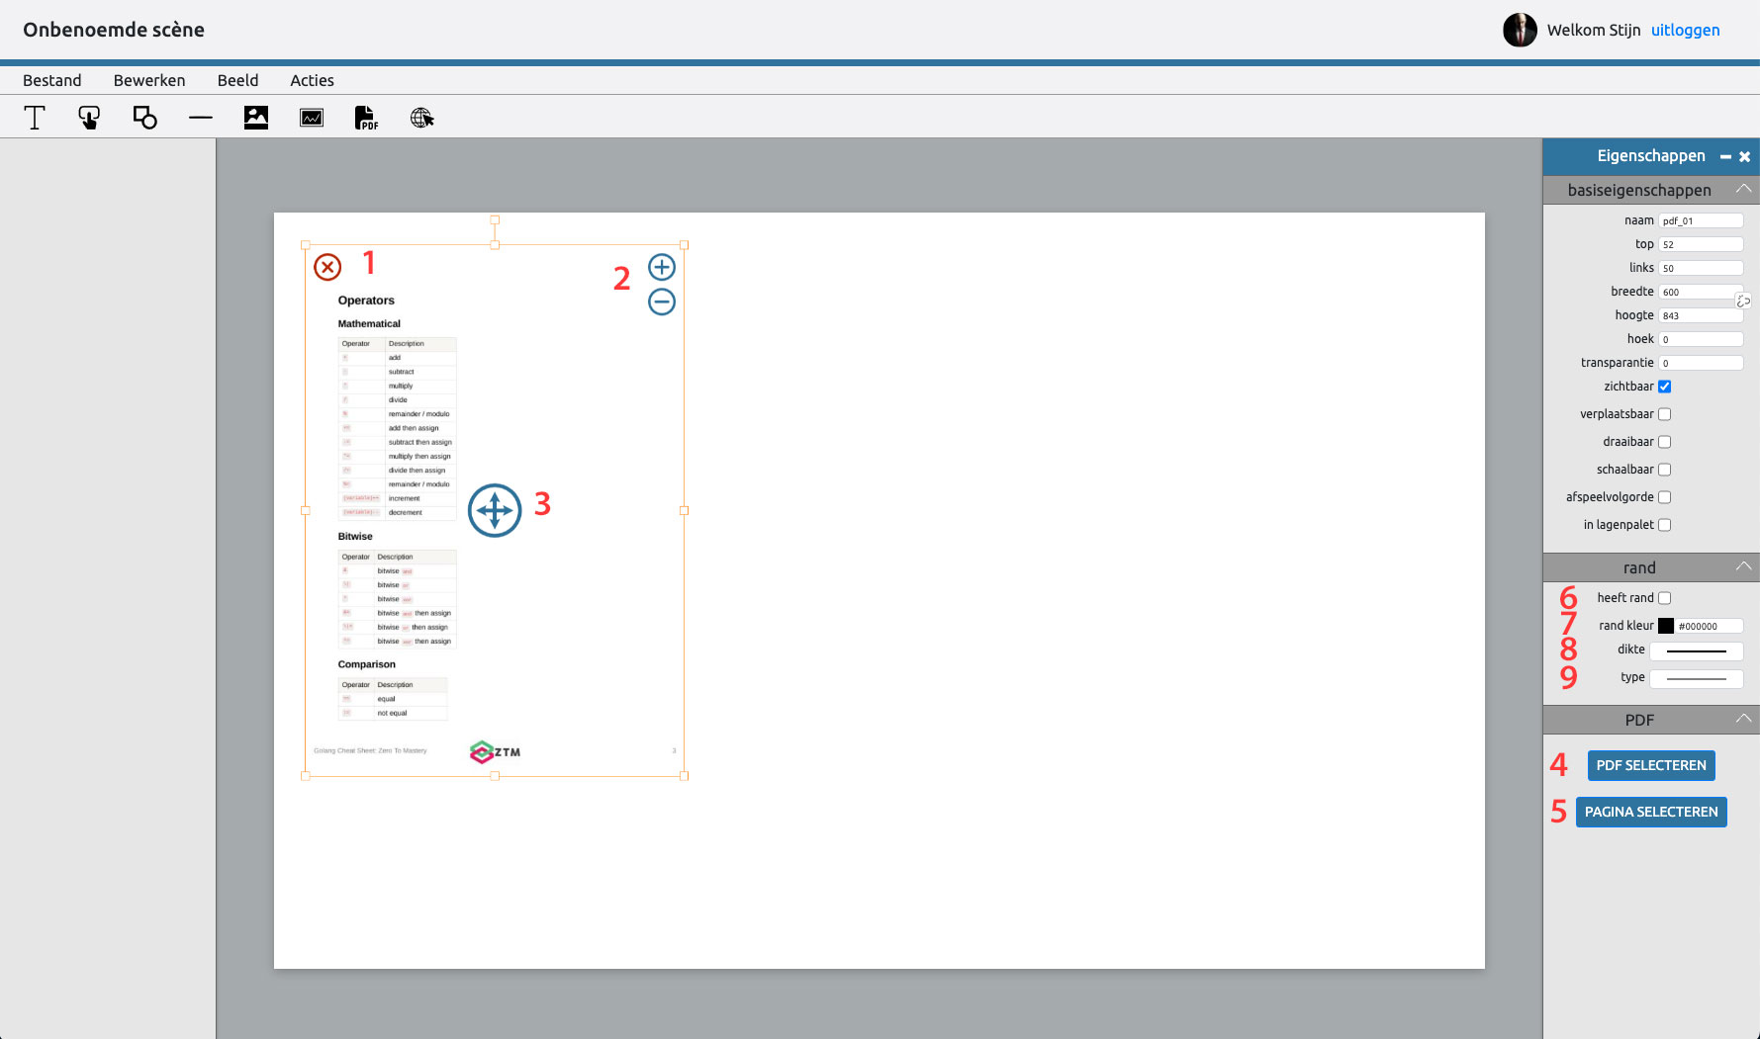Enable the verplaatsbaar checkbox
The height and width of the screenshot is (1039, 1760).
tap(1665, 414)
